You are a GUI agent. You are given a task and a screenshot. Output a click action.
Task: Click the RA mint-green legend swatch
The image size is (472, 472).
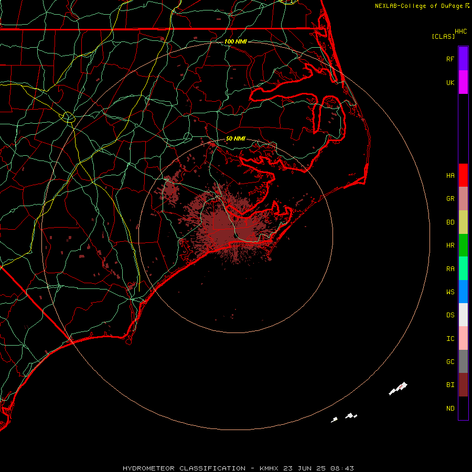tap(463, 269)
